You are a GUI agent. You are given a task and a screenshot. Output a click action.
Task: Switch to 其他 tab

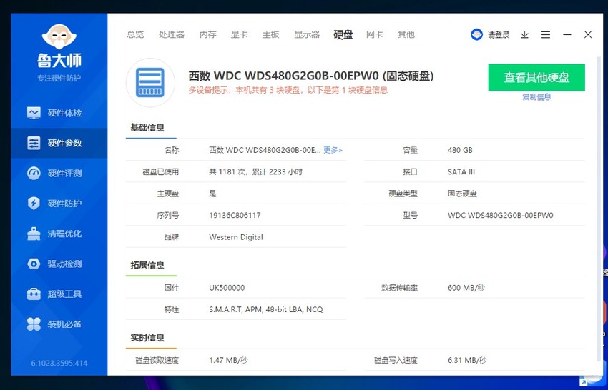point(406,34)
